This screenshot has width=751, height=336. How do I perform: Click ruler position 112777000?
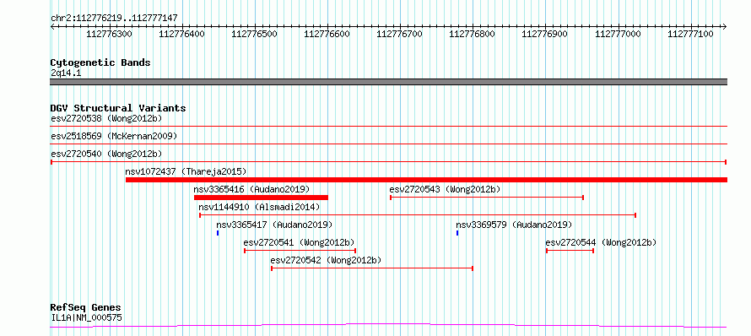(x=618, y=34)
